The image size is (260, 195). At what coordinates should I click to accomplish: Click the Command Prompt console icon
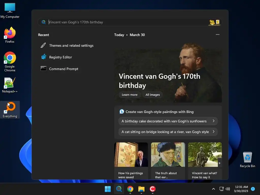(x=43, y=69)
